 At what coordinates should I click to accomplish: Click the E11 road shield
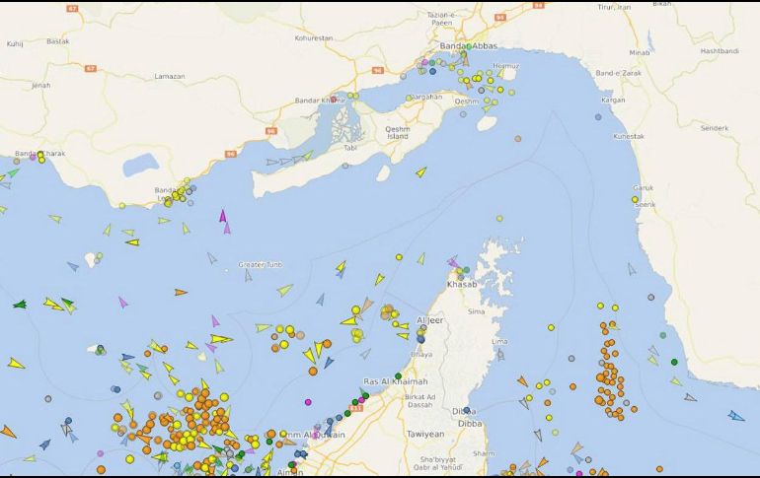tap(355, 408)
